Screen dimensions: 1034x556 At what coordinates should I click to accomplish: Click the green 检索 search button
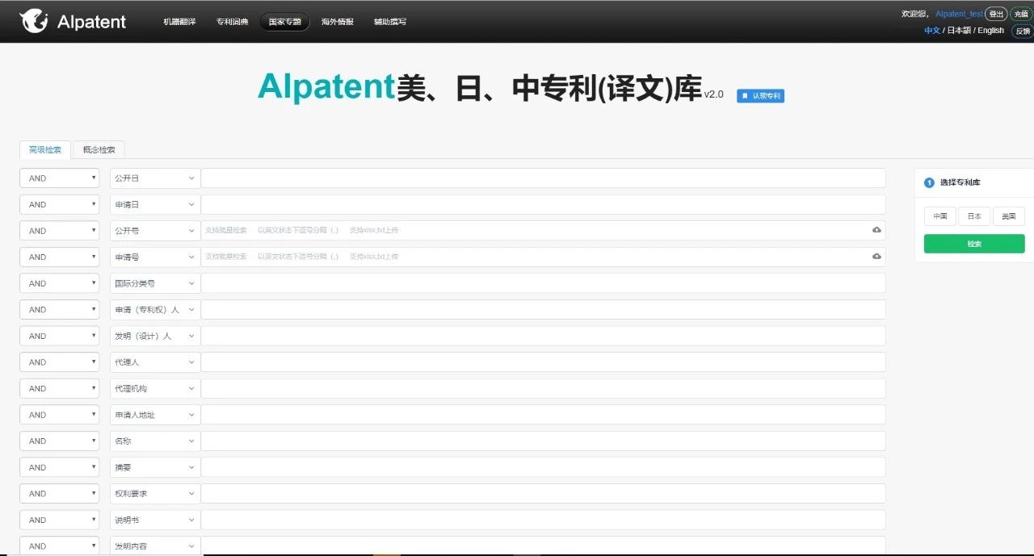pos(974,244)
